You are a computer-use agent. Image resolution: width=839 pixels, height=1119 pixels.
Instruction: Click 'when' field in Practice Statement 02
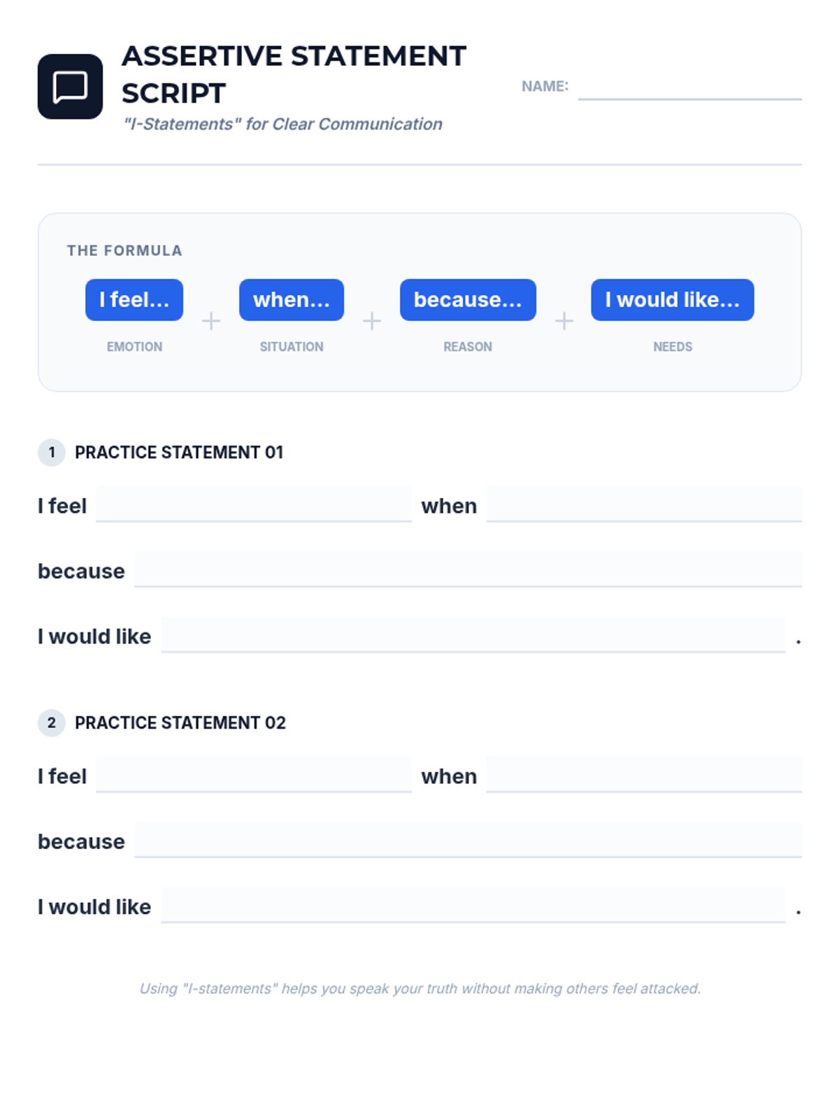click(x=643, y=774)
